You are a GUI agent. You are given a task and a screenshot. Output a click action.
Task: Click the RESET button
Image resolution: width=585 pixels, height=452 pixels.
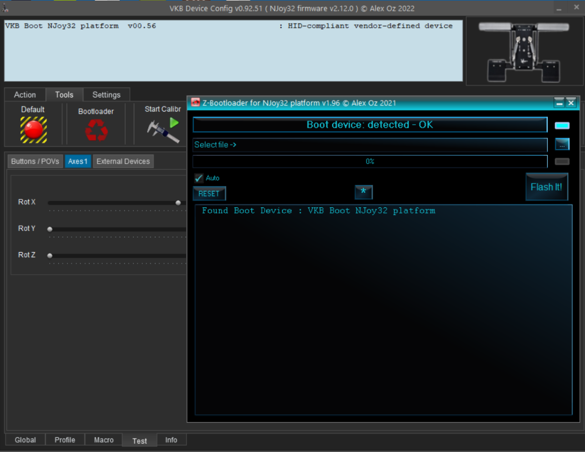coord(209,194)
